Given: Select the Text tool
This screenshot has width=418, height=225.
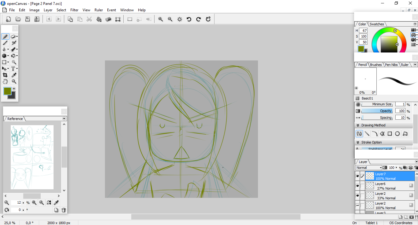Looking at the screenshot, I should [13, 69].
